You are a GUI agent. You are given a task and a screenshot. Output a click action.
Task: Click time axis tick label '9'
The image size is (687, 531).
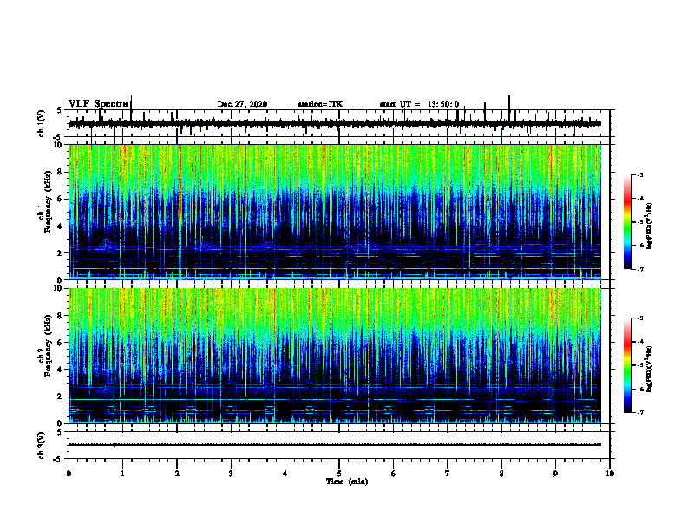pyautogui.click(x=555, y=474)
